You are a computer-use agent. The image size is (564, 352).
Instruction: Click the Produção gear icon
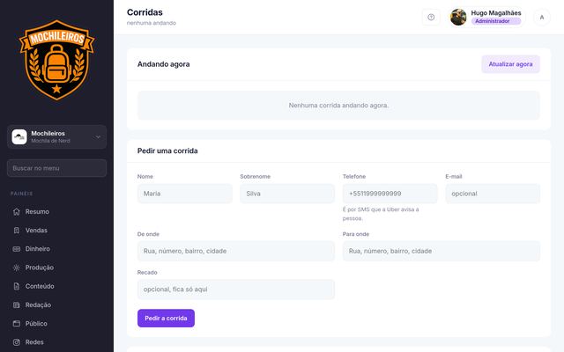pyautogui.click(x=17, y=268)
